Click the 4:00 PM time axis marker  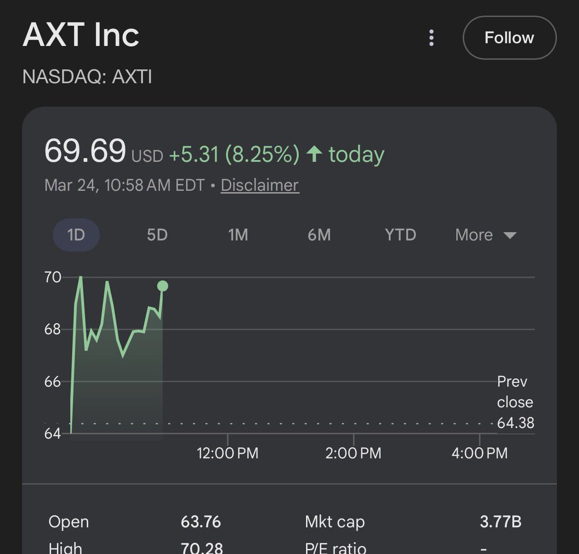(479, 453)
